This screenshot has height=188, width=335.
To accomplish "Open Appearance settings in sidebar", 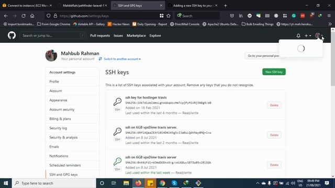I will (x=72, y=100).
